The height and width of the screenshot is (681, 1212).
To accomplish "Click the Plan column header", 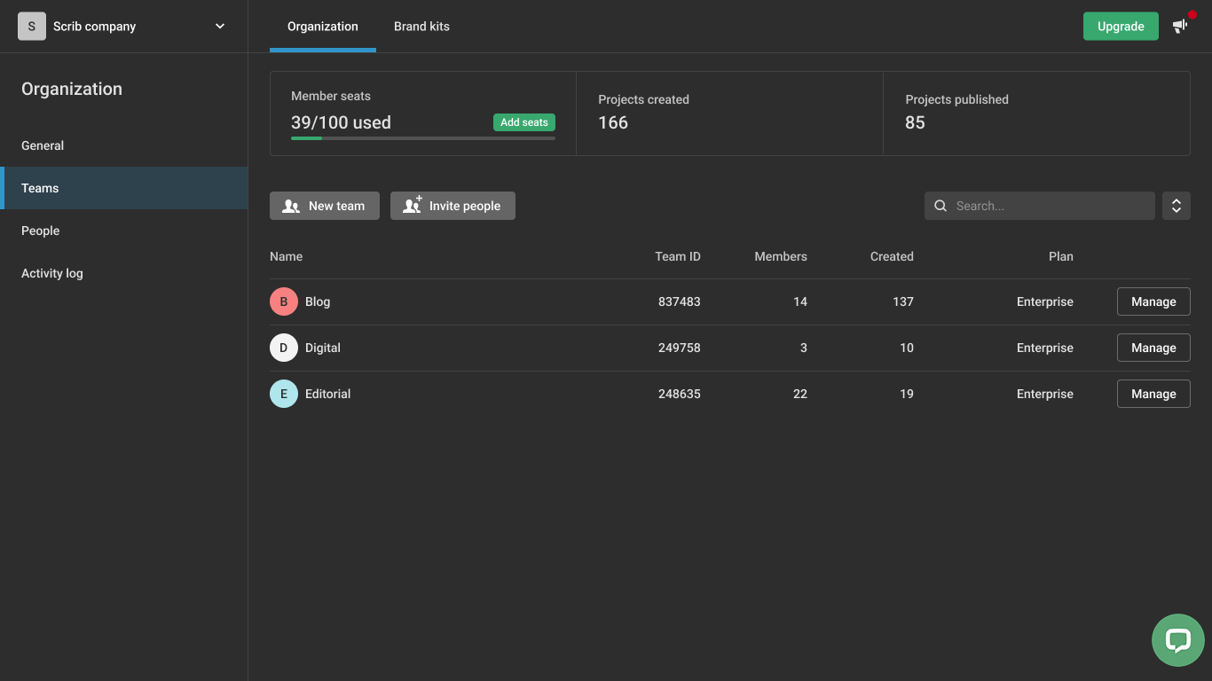I will [x=1061, y=256].
